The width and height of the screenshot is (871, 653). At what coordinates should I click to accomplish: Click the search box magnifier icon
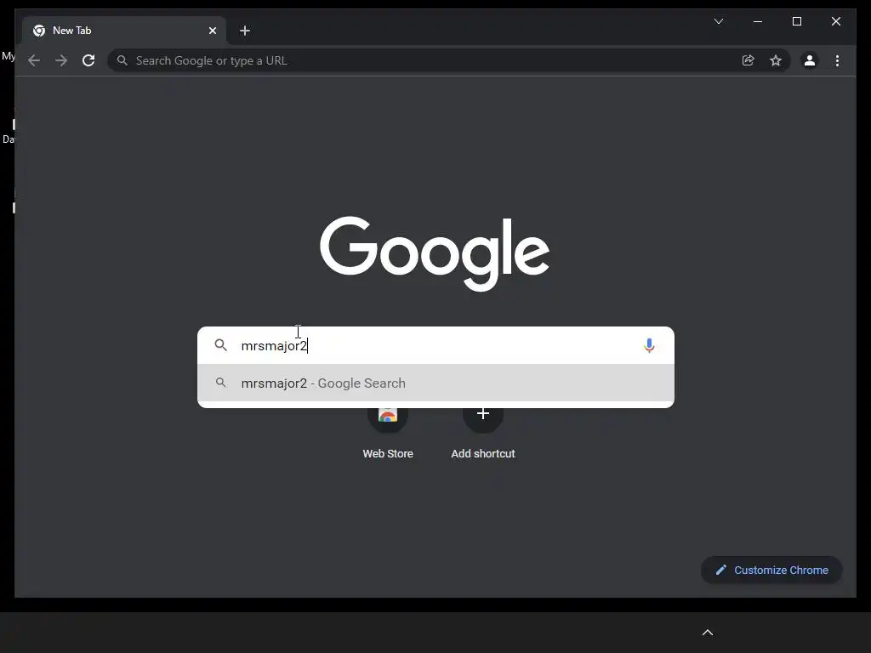tap(221, 345)
